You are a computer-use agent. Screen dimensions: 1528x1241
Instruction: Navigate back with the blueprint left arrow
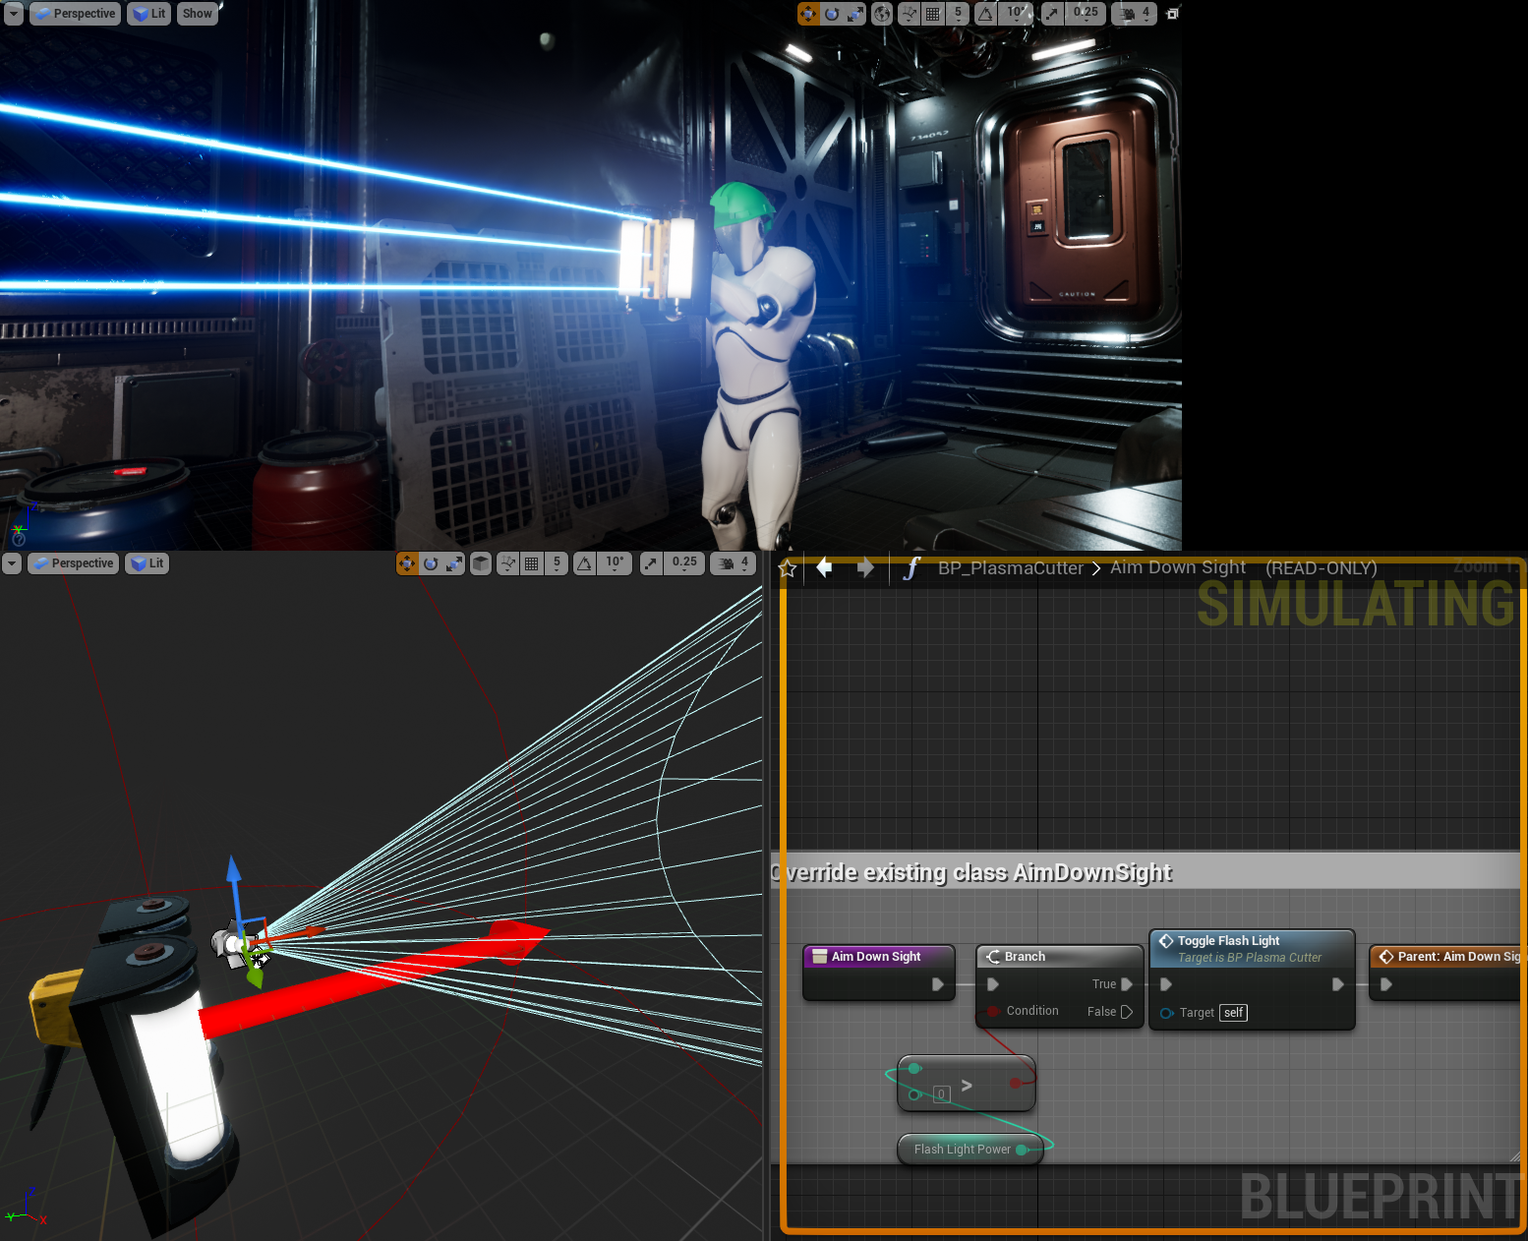825,567
